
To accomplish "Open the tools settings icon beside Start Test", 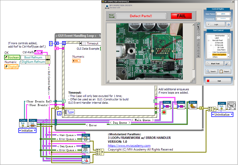I will [x=227, y=64].
